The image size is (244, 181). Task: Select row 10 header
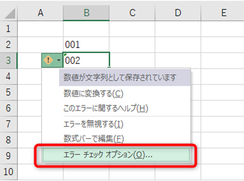[9, 172]
